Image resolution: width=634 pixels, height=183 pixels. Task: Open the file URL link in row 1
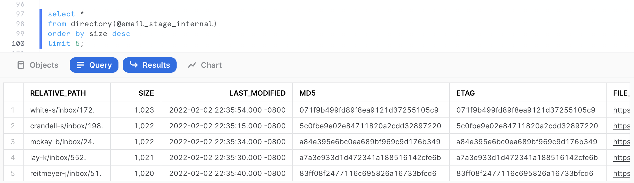(x=621, y=110)
